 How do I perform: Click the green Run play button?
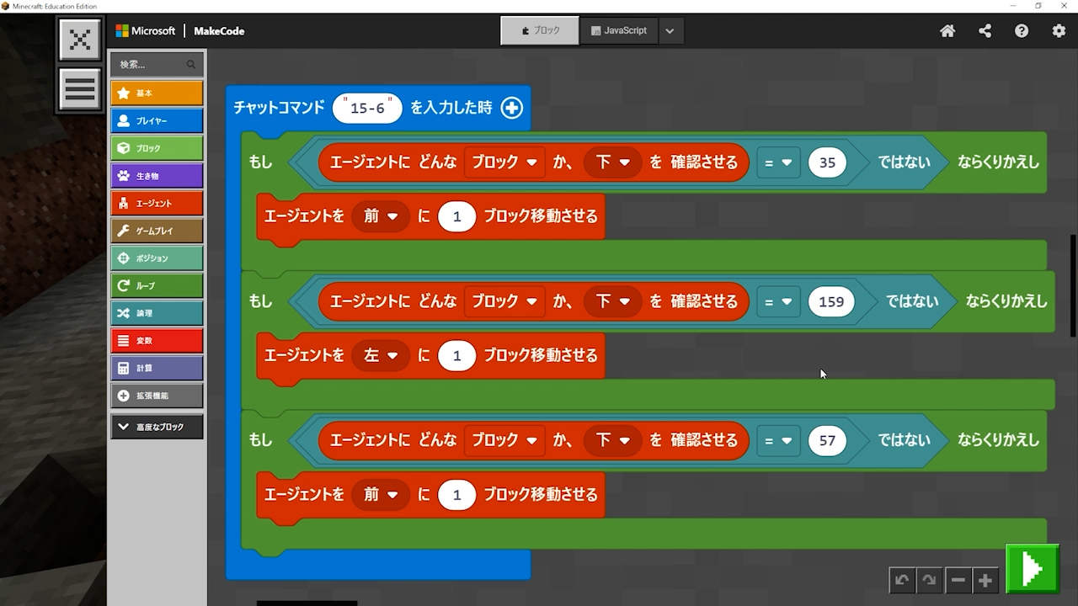[x=1033, y=570]
